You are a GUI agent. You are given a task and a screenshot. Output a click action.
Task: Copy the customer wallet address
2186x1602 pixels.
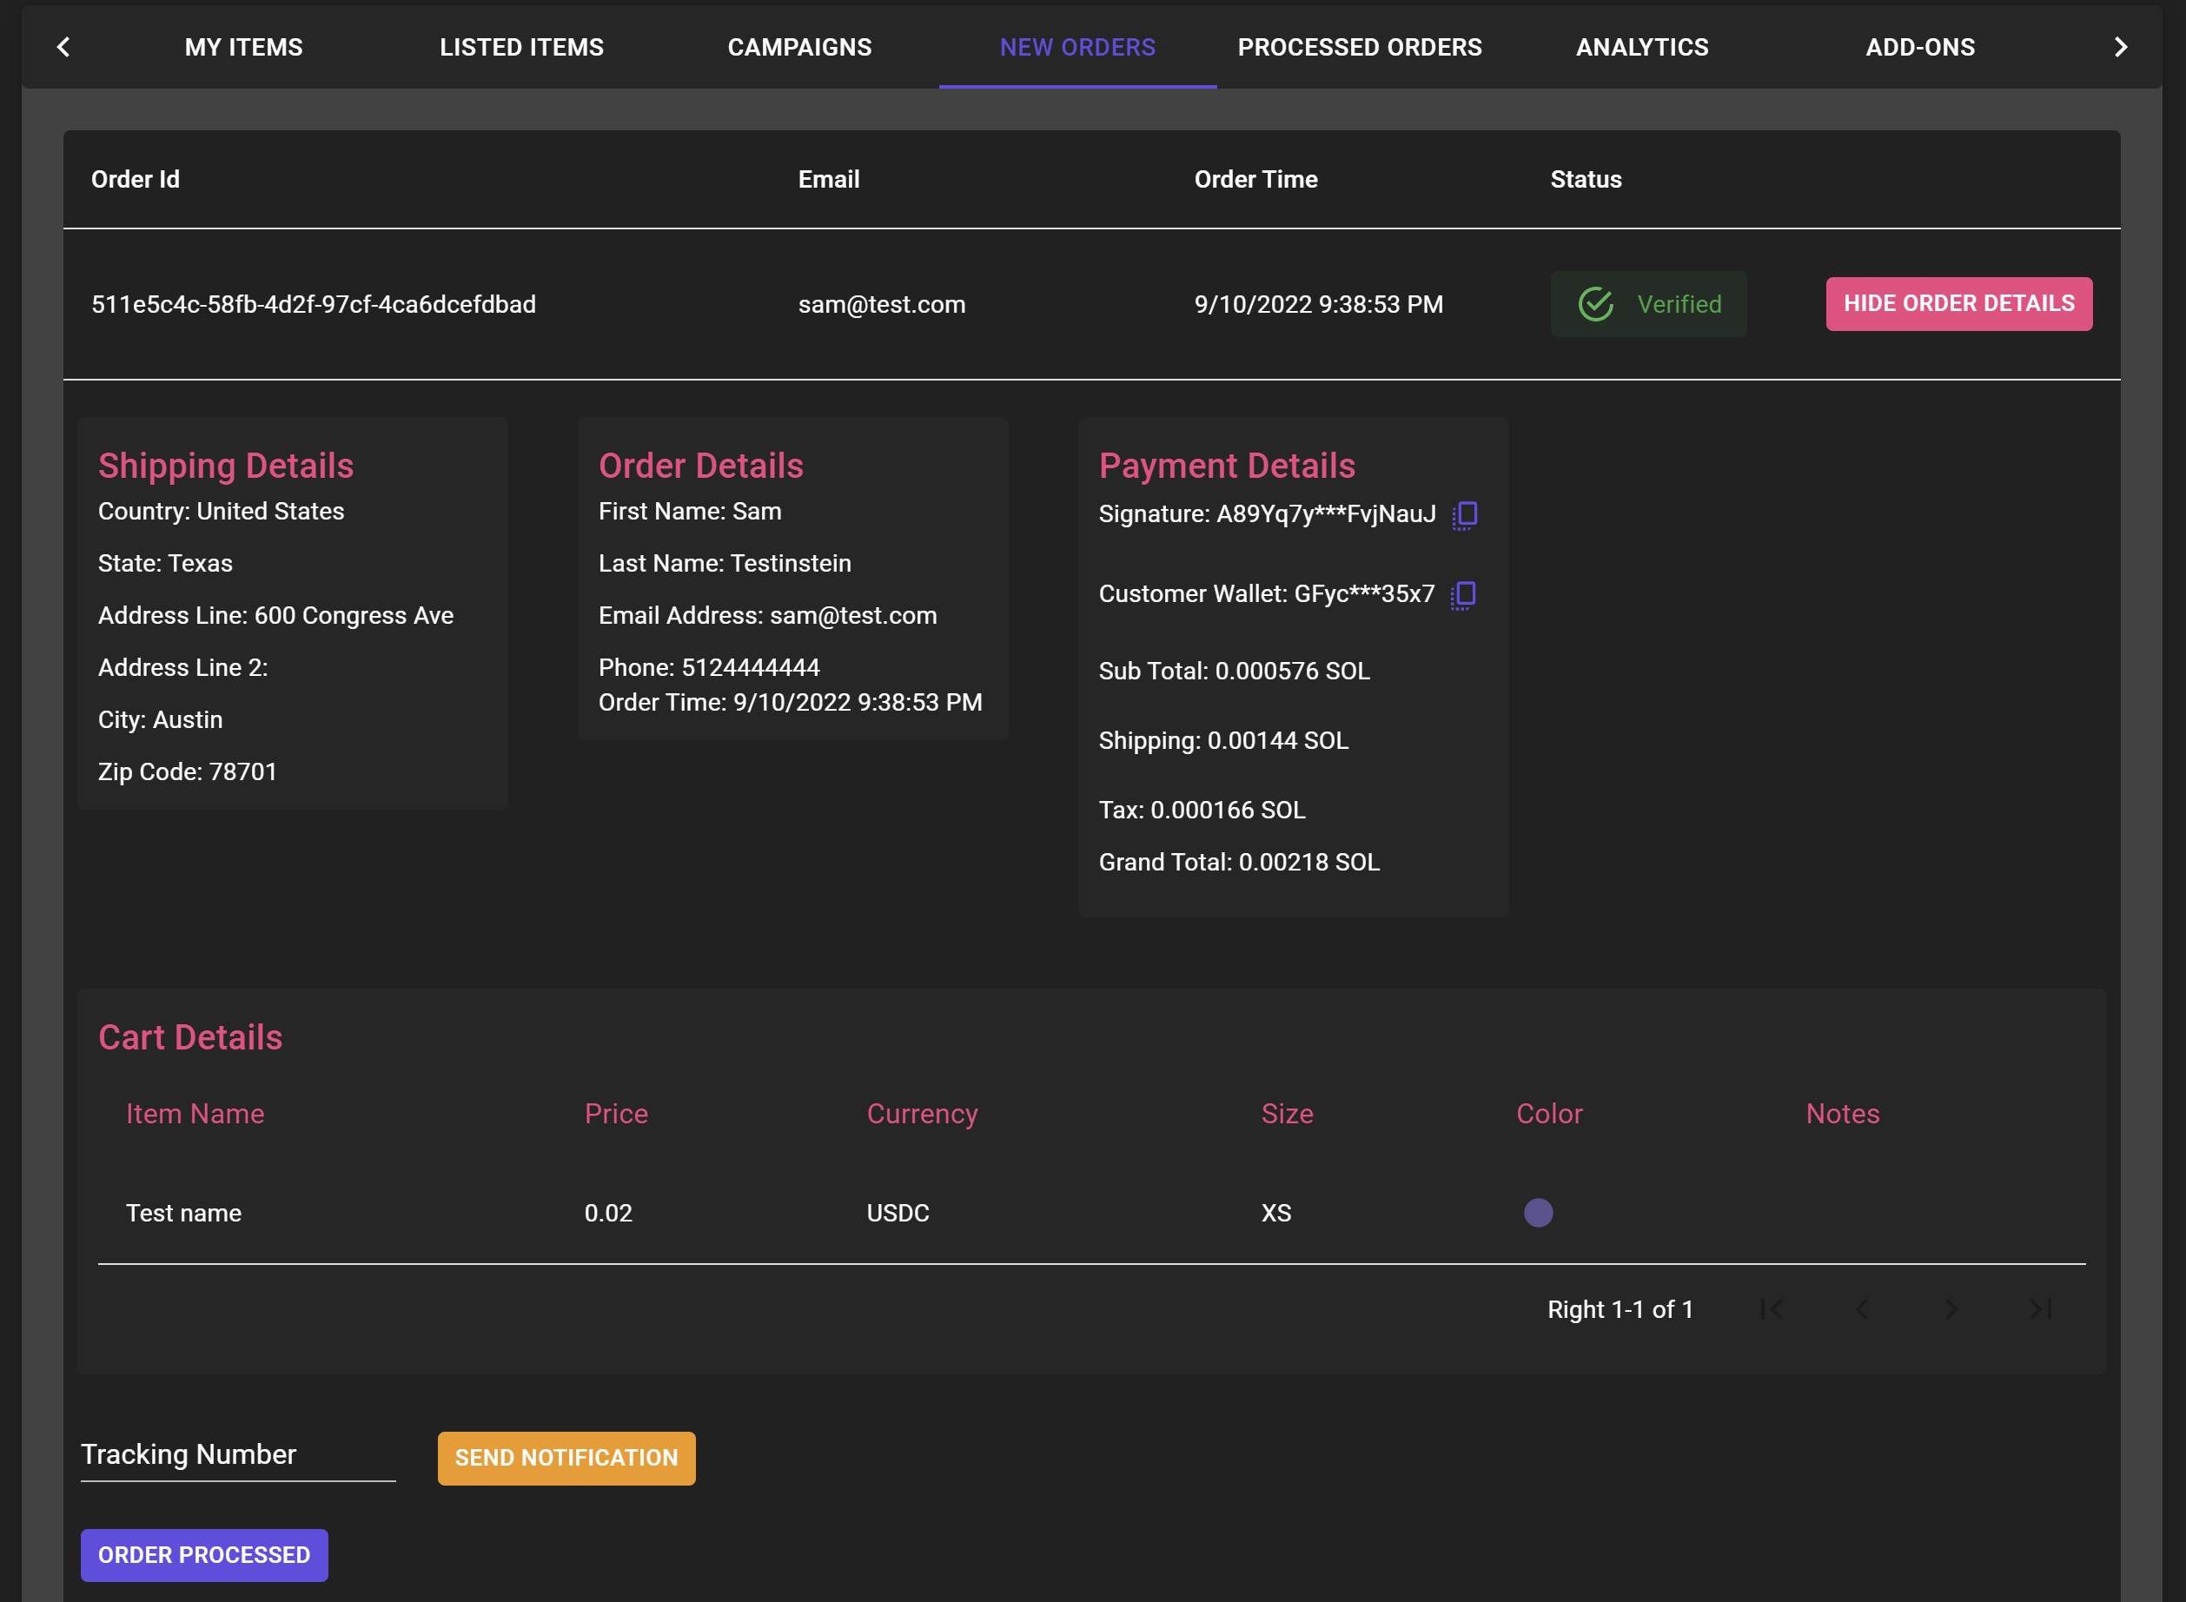point(1462,594)
